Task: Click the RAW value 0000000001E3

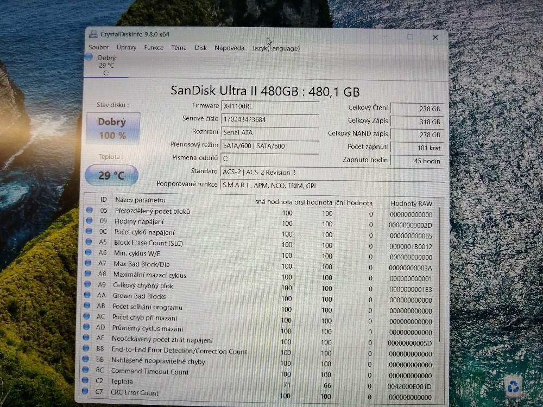Action: 411,289
